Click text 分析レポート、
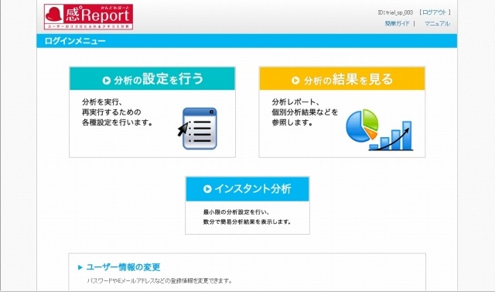The width and height of the screenshot is (495, 292). (295, 101)
